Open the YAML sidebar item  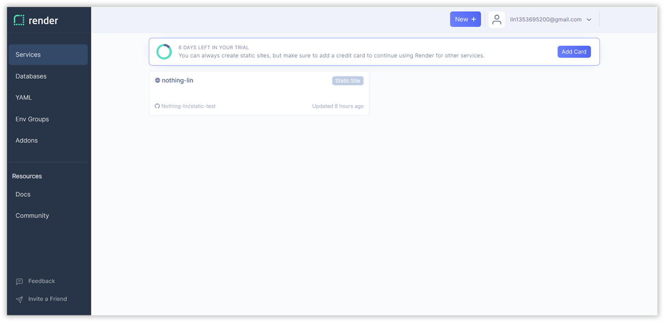[24, 98]
